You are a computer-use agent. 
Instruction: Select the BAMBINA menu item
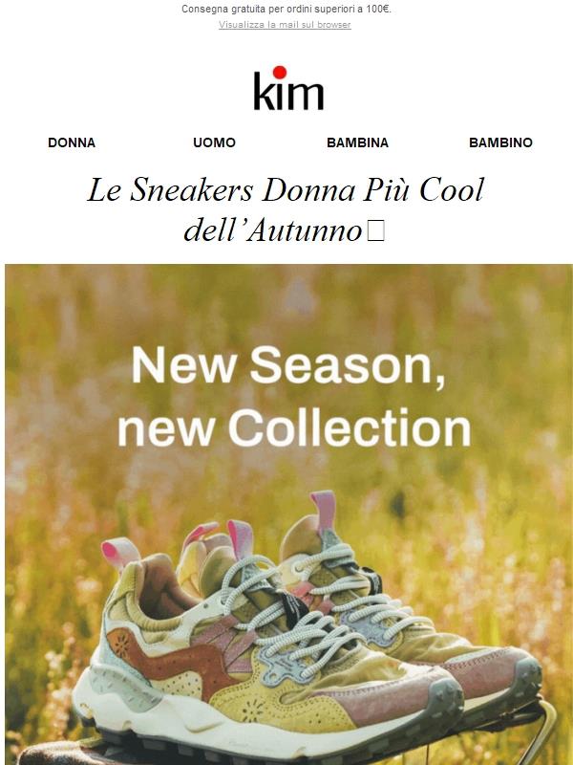click(357, 142)
